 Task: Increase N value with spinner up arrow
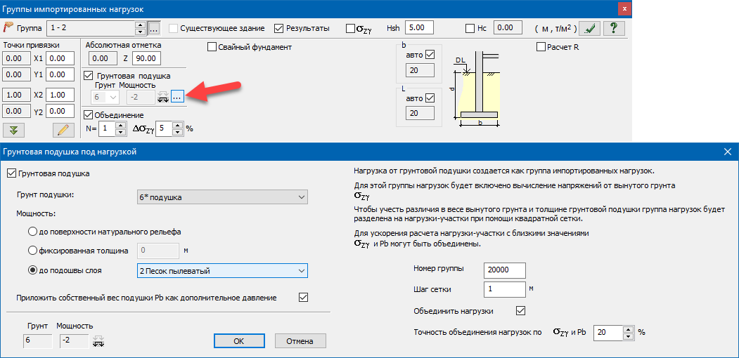pyautogui.click(x=119, y=125)
